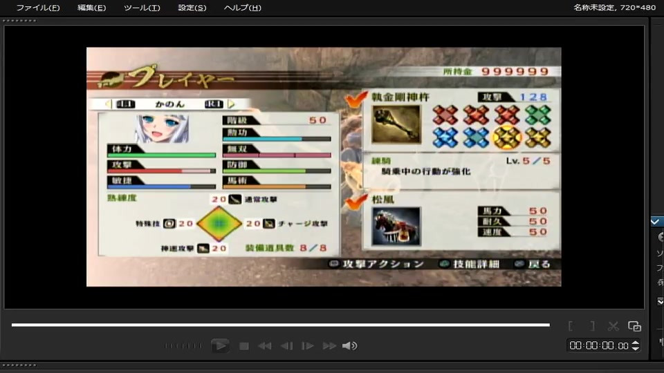Click the game video preview window

pyautogui.click(x=324, y=166)
